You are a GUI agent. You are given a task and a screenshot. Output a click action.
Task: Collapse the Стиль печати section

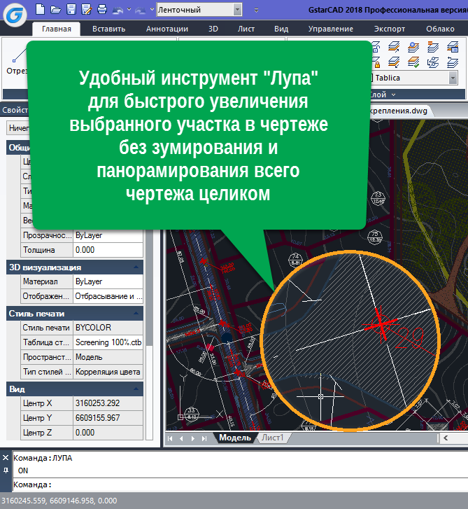pyautogui.click(x=136, y=313)
